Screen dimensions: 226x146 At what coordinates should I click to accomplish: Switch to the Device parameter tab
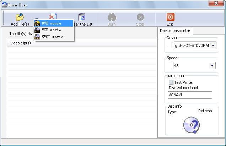[175, 31]
